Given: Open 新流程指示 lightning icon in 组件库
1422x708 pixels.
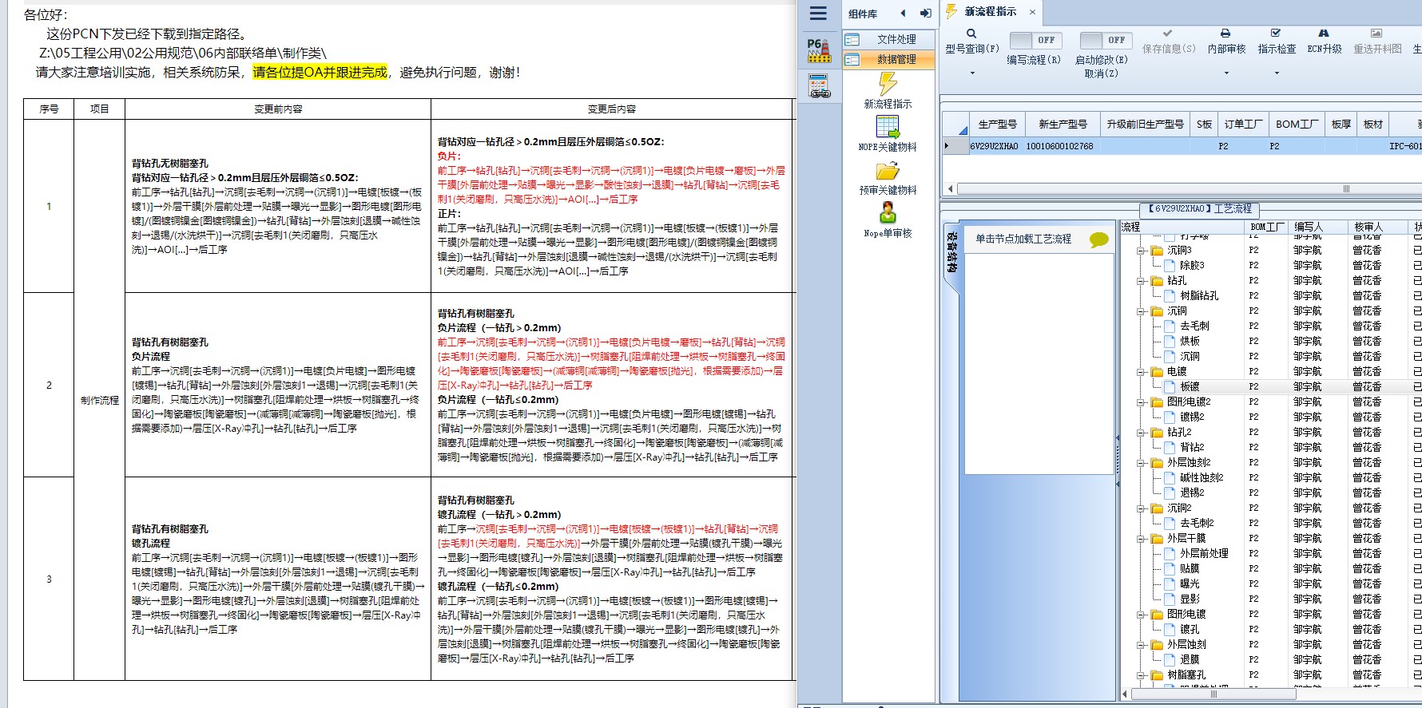Looking at the screenshot, I should click(x=888, y=83).
